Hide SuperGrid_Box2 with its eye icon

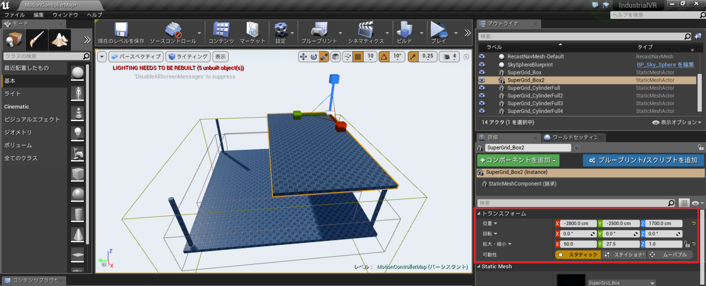(482, 80)
